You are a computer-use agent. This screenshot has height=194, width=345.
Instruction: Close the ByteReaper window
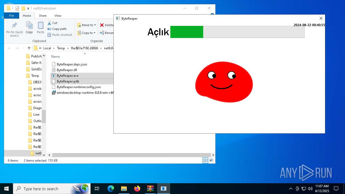tap(321, 18)
